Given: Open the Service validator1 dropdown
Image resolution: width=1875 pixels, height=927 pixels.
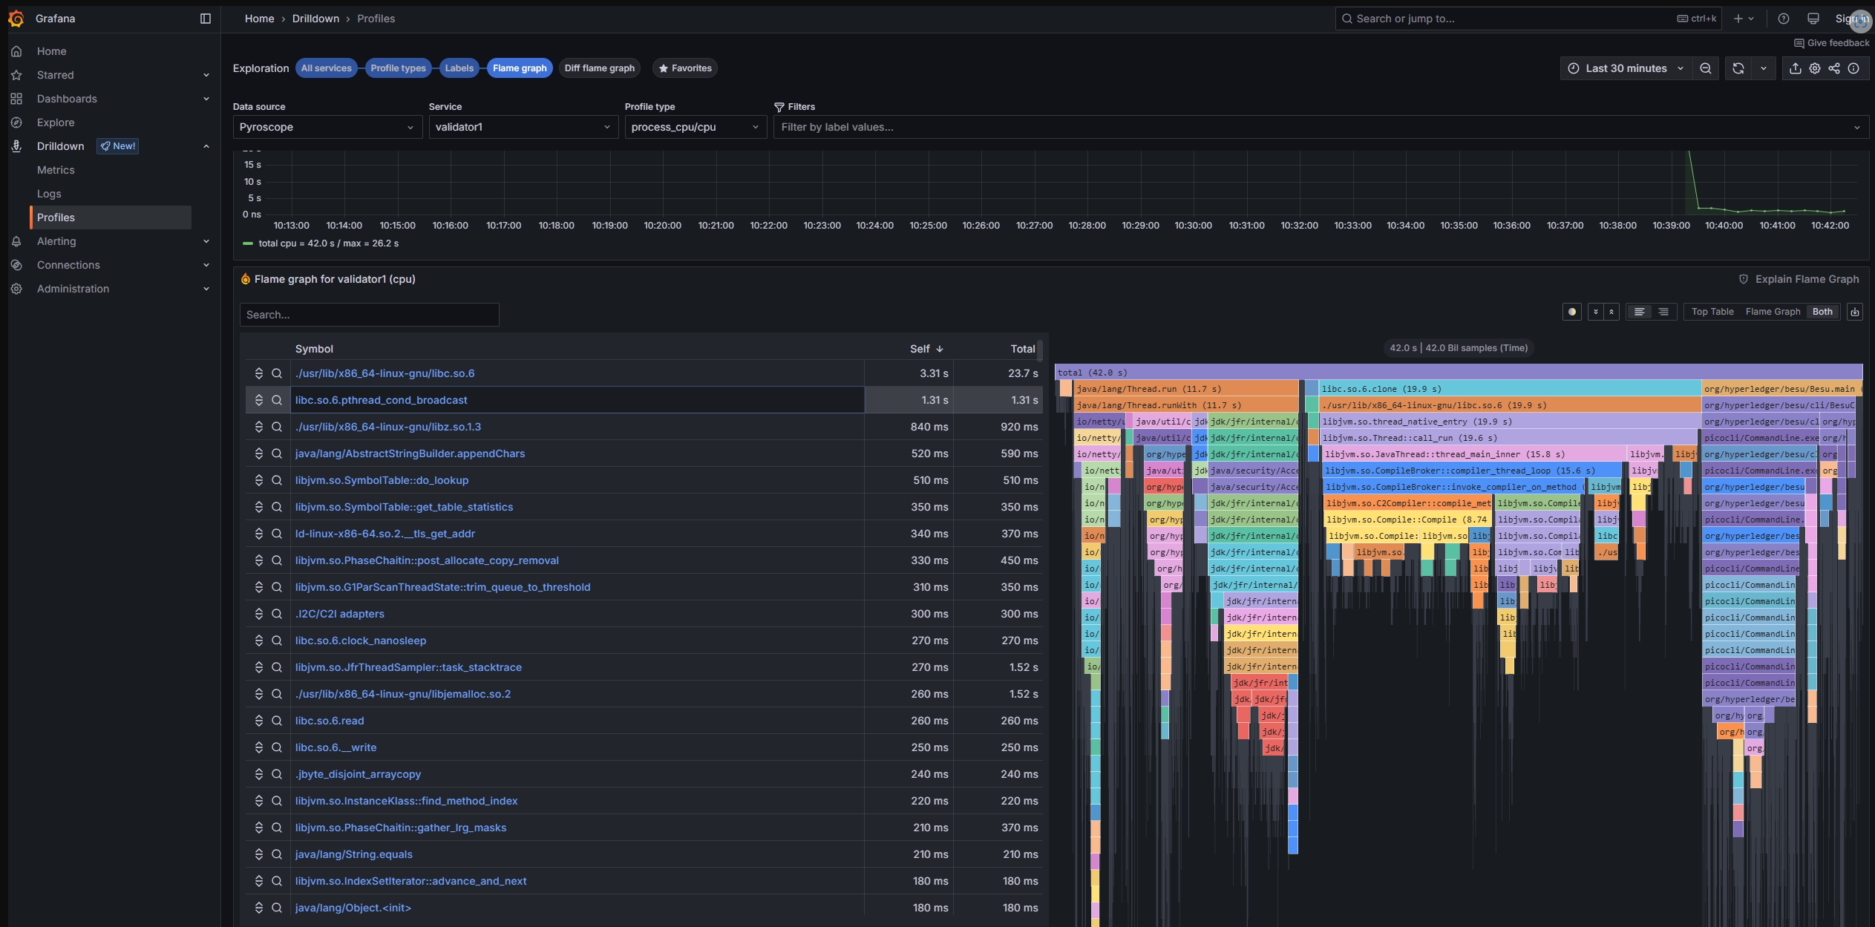Looking at the screenshot, I should pos(523,127).
